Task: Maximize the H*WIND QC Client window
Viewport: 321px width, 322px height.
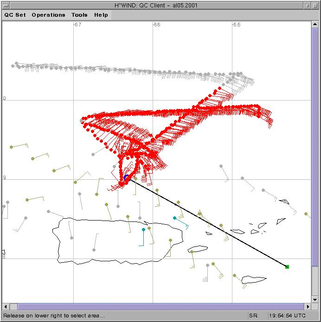Action: click(x=315, y=5)
